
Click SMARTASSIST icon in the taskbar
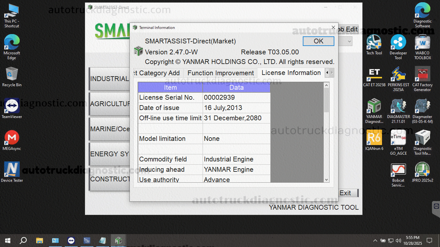point(119,240)
